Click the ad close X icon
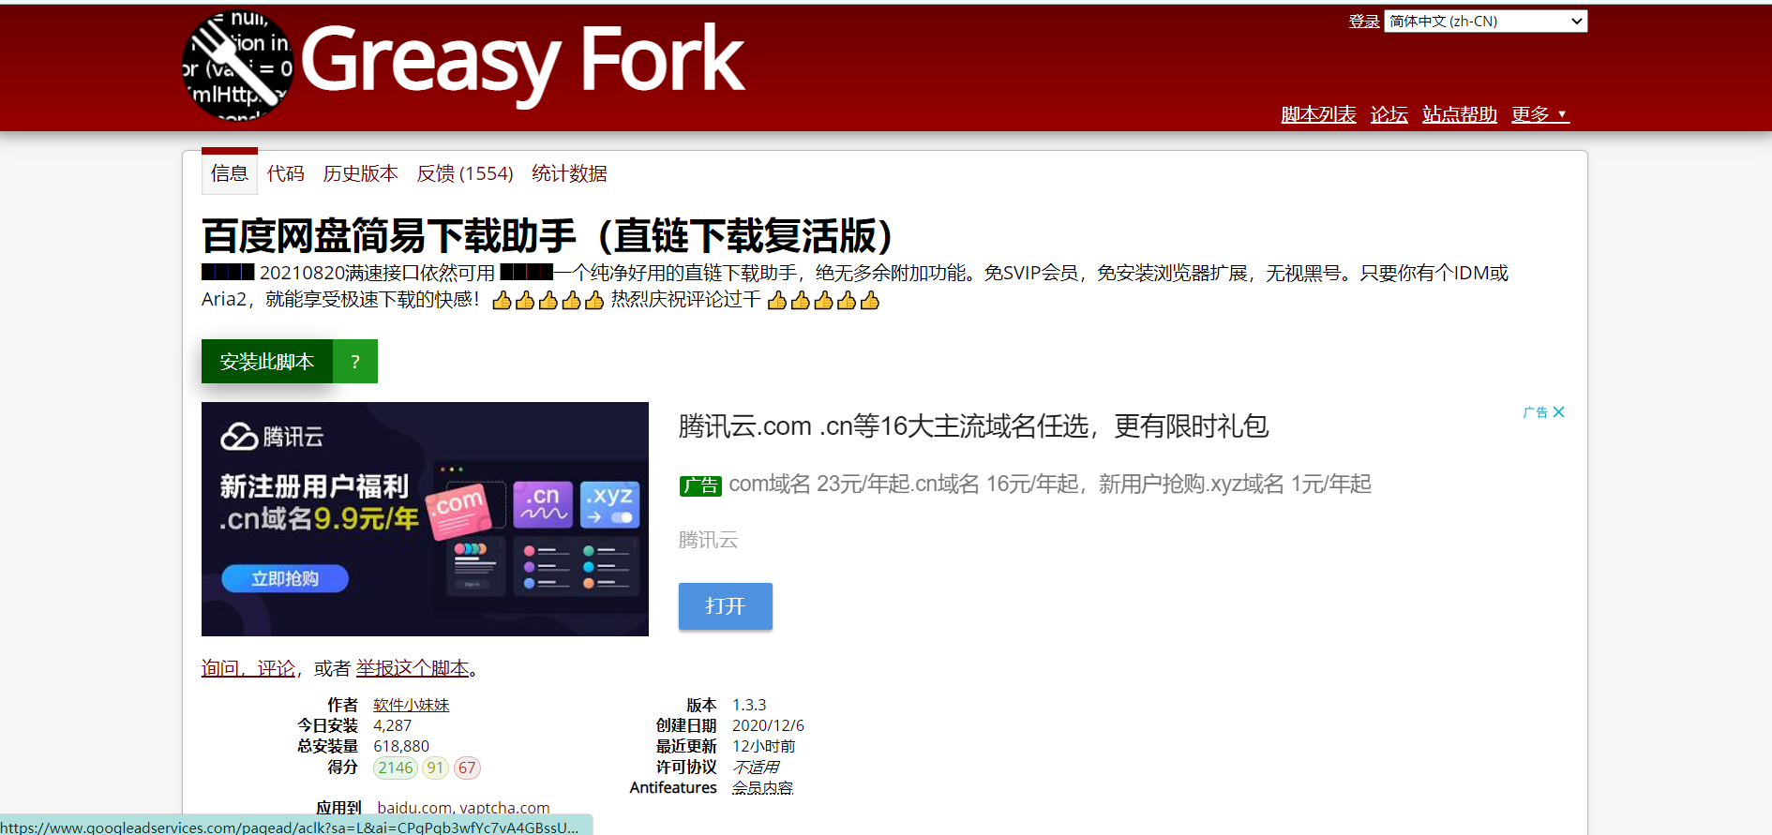This screenshot has width=1772, height=835. pyautogui.click(x=1558, y=412)
